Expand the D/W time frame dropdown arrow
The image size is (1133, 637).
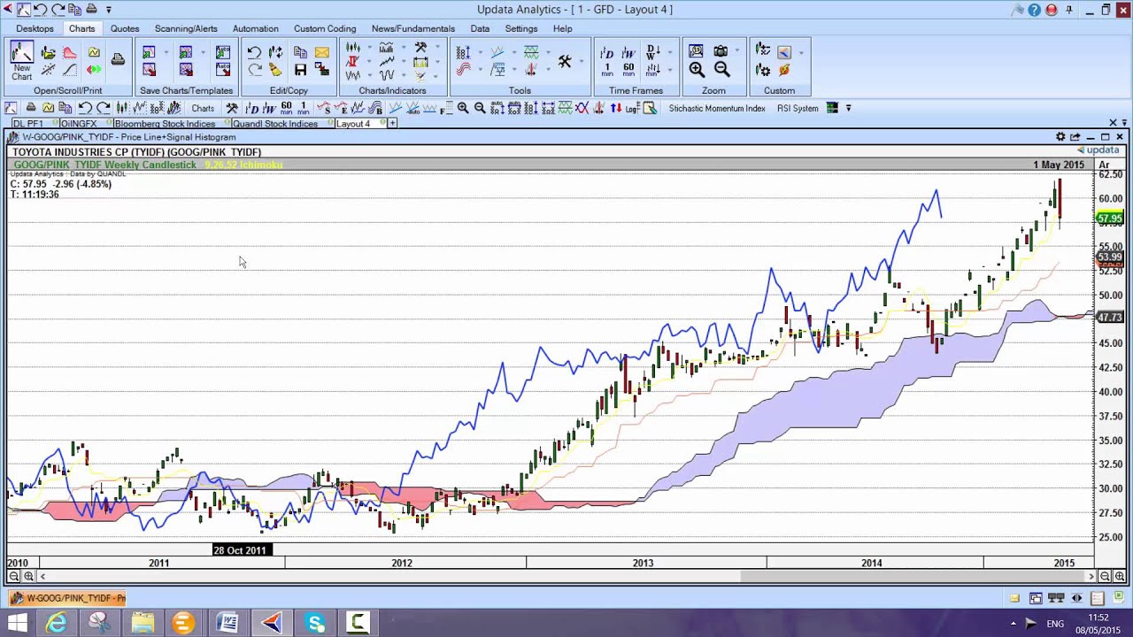[668, 52]
